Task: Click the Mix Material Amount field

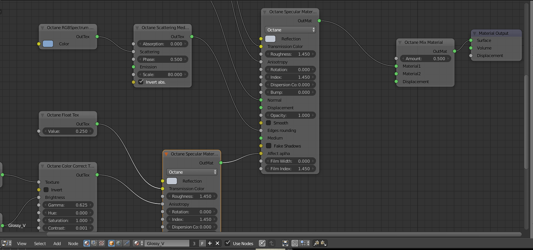Action: [x=425, y=59]
